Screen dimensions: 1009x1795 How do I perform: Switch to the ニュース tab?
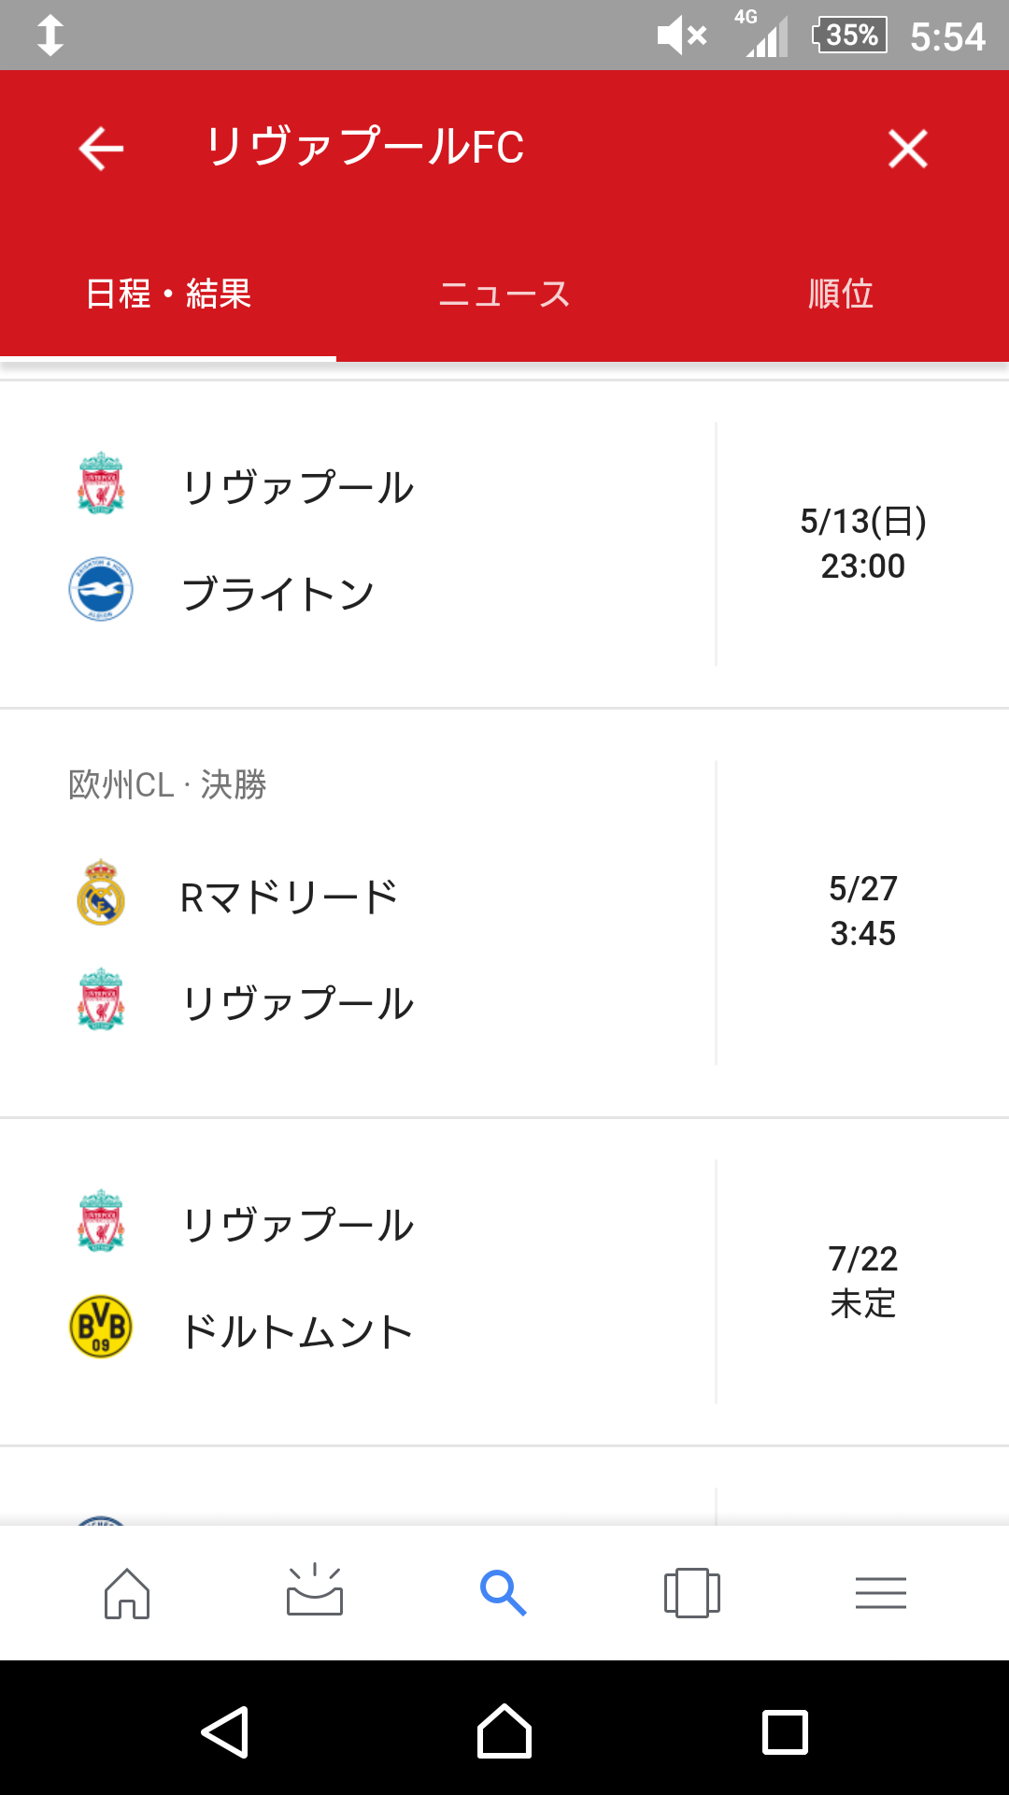(504, 294)
